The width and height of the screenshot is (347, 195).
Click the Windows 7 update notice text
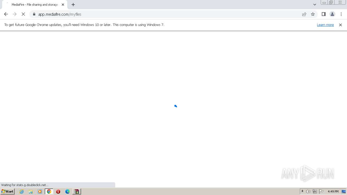pos(84,25)
